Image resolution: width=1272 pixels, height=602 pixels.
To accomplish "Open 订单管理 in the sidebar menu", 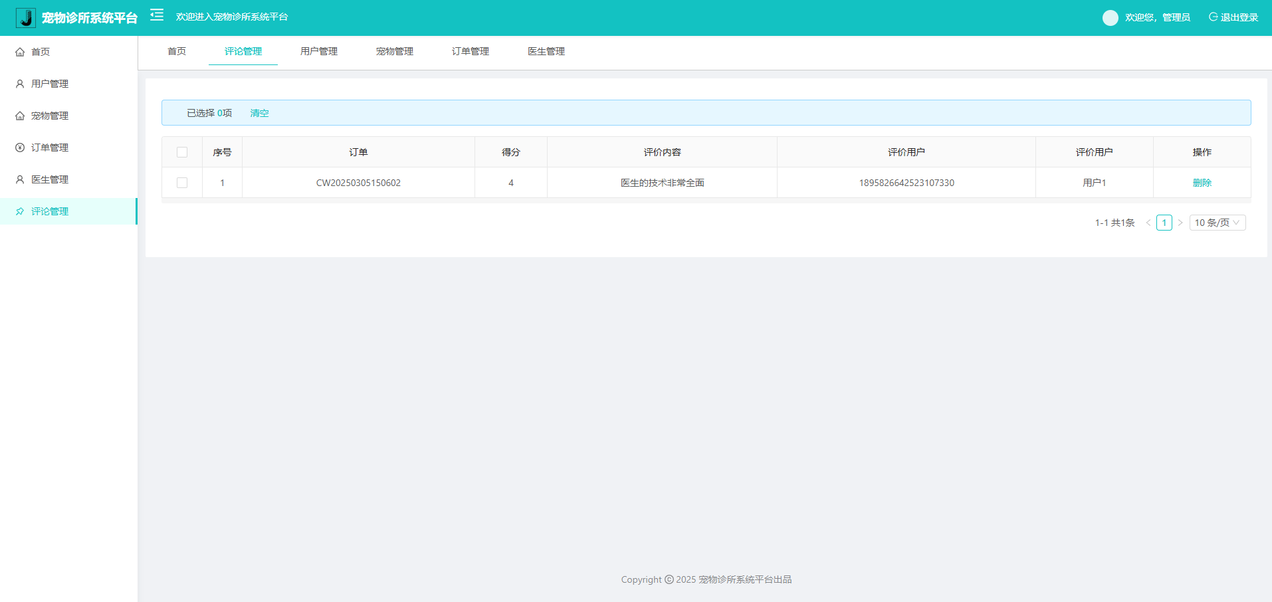I will (x=68, y=148).
